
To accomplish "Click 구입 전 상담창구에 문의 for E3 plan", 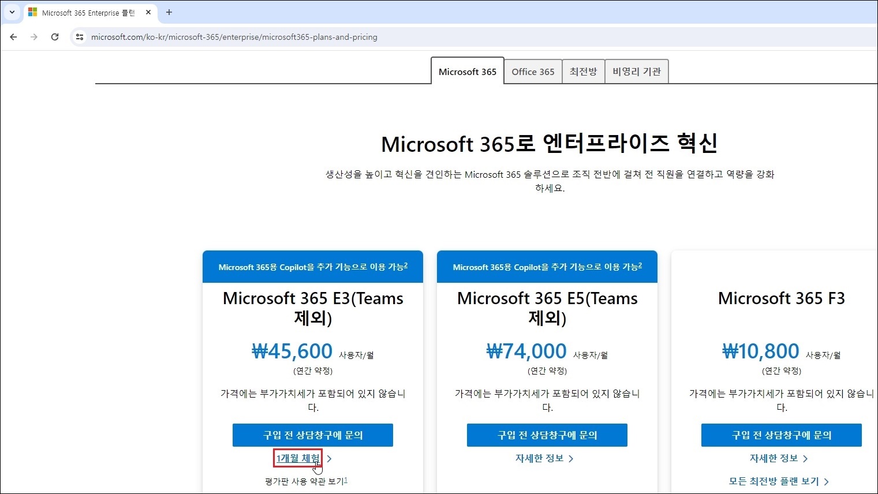I will coord(313,435).
